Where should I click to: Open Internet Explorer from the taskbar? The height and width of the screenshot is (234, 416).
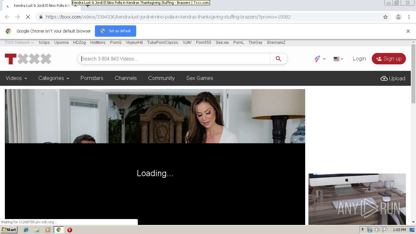pos(26,230)
